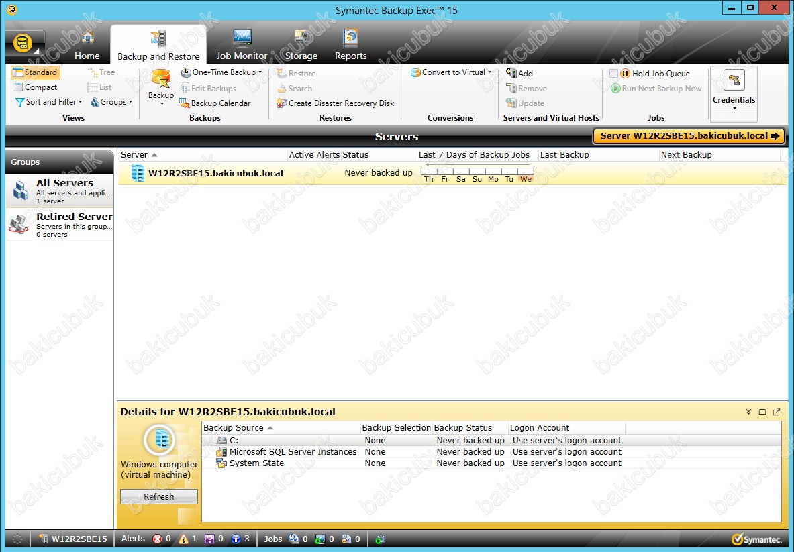Open the Job Monitor tab
Viewport: 794px width, 552px height.
(x=242, y=45)
